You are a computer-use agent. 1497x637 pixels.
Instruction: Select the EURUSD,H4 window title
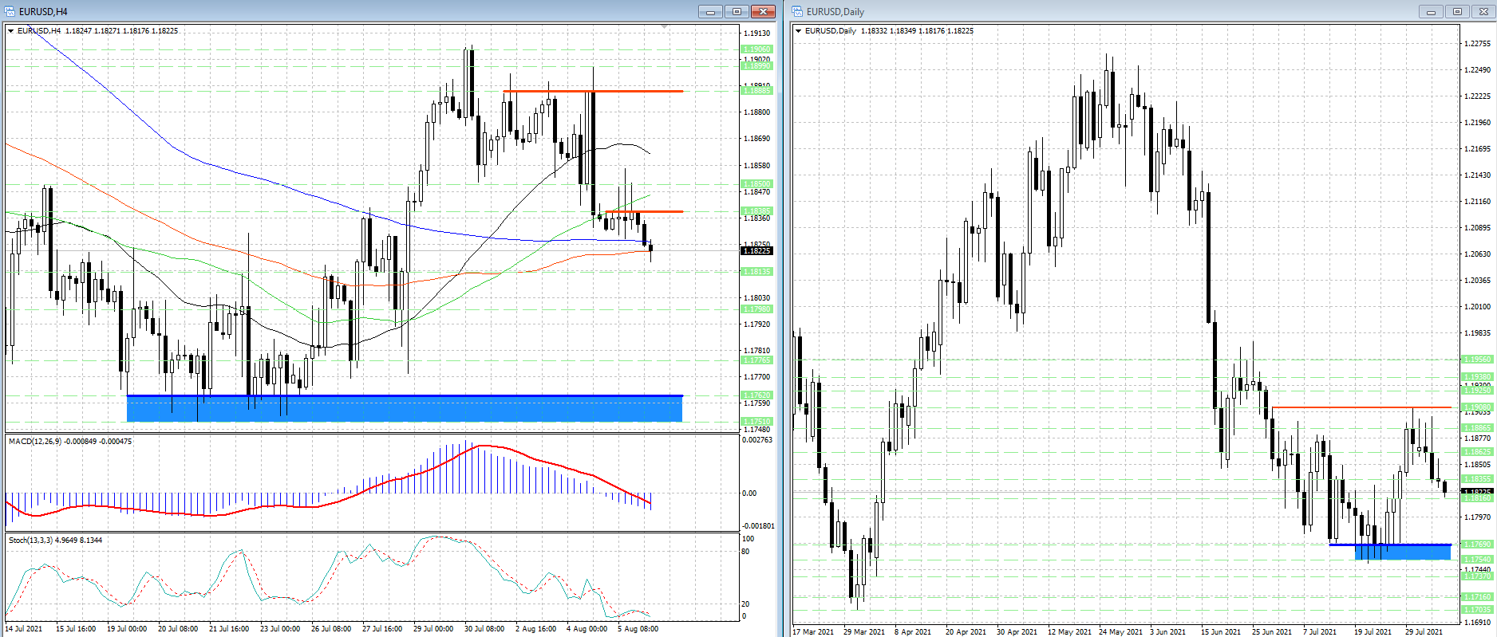tap(43, 12)
